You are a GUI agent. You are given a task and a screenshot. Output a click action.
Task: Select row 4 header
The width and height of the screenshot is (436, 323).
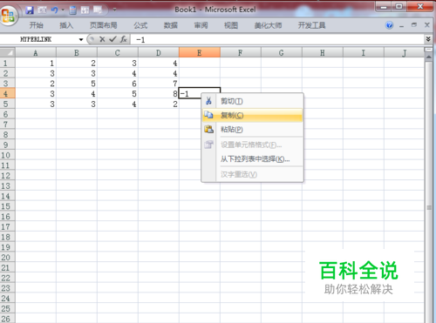click(x=8, y=94)
